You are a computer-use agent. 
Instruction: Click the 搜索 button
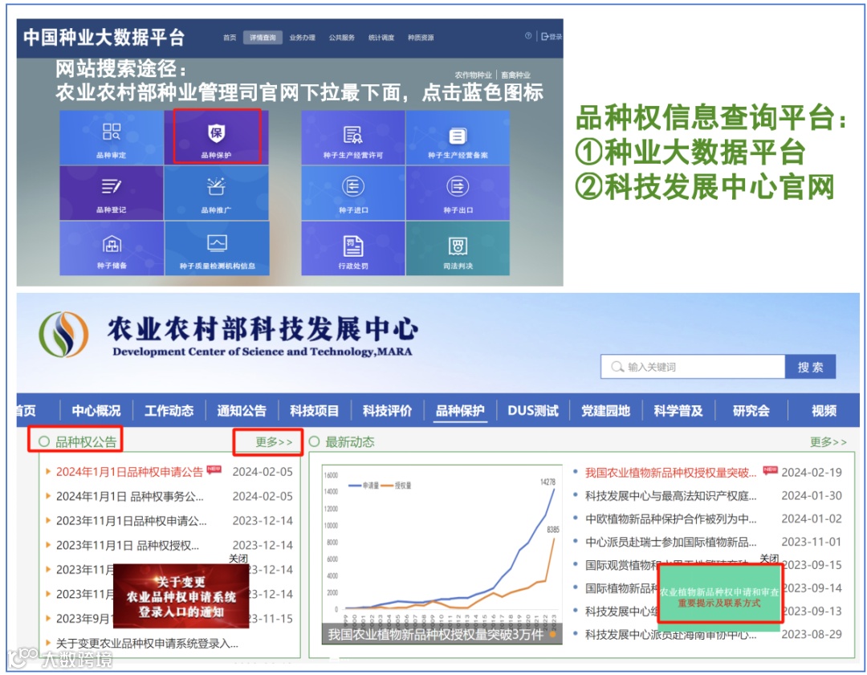[x=810, y=367]
